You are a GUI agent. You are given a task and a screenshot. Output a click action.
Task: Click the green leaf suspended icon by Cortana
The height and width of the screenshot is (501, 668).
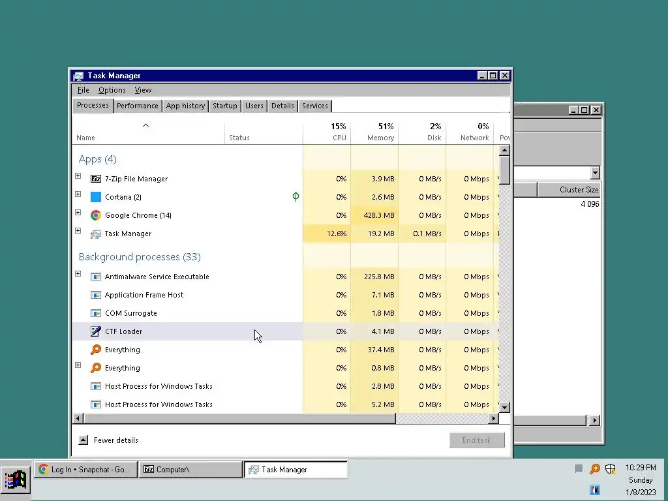(296, 197)
